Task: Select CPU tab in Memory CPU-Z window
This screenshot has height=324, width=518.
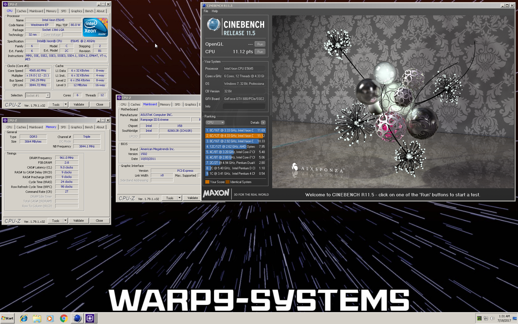Action: pyautogui.click(x=9, y=127)
